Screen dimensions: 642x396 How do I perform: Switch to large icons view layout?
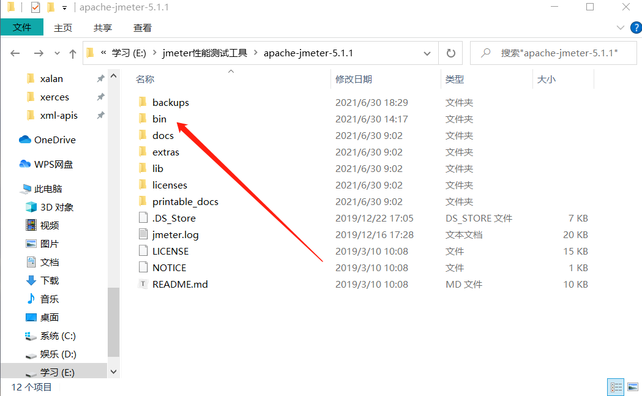pos(633,387)
